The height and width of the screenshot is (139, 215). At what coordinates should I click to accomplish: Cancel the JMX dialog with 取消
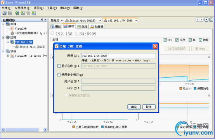click(149, 107)
